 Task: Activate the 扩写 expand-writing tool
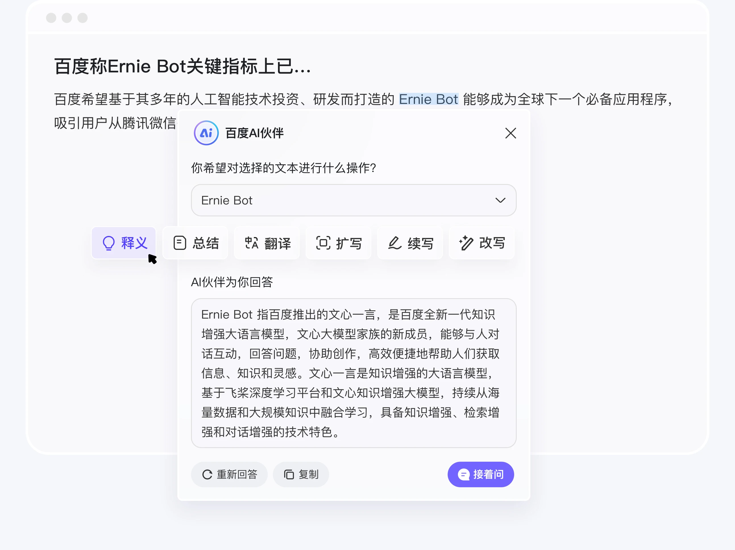(338, 243)
